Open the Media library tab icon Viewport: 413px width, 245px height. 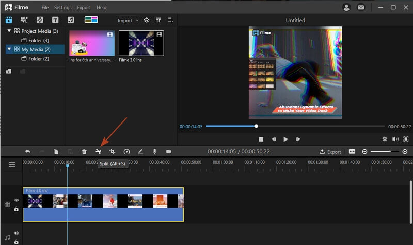pos(9,20)
